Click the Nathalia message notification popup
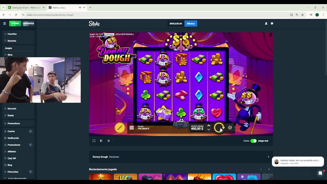 pyautogui.click(x=298, y=162)
